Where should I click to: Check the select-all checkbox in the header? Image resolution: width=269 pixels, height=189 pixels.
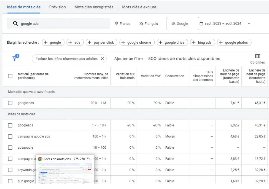pos(10,76)
